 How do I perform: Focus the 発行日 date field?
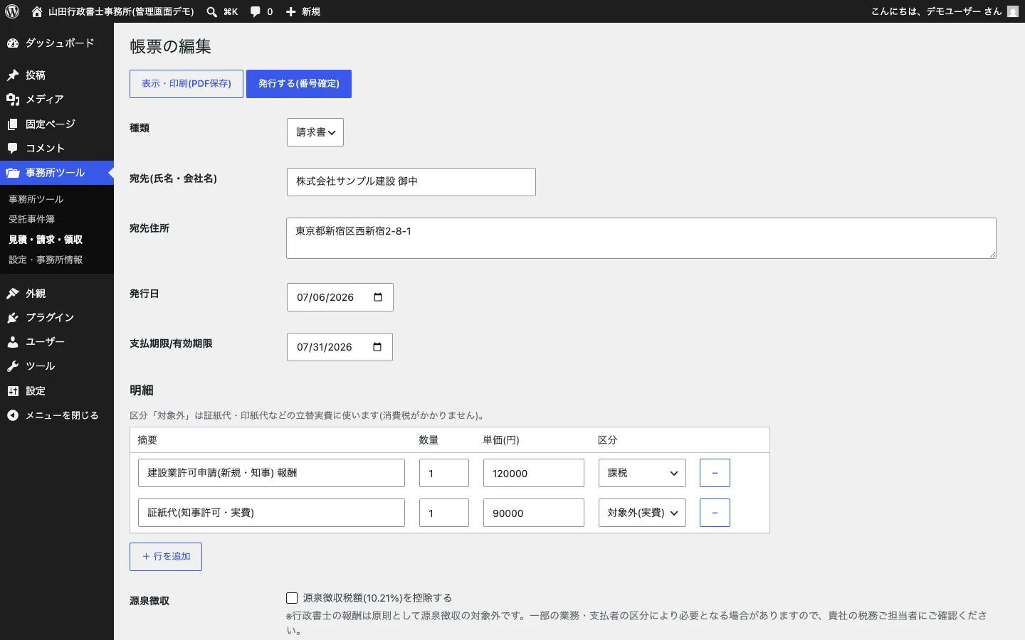(x=340, y=297)
